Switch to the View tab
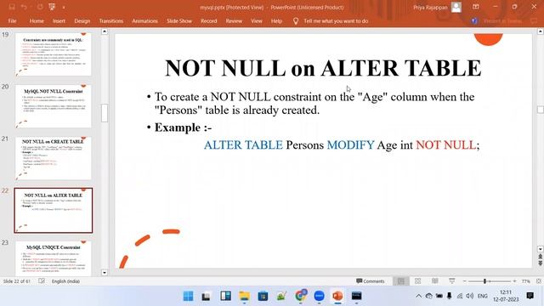544x306 pixels. [257, 21]
